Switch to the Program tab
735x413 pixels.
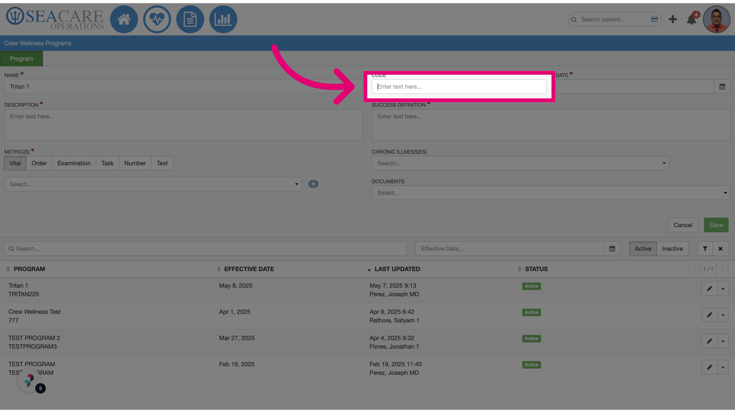tap(21, 59)
